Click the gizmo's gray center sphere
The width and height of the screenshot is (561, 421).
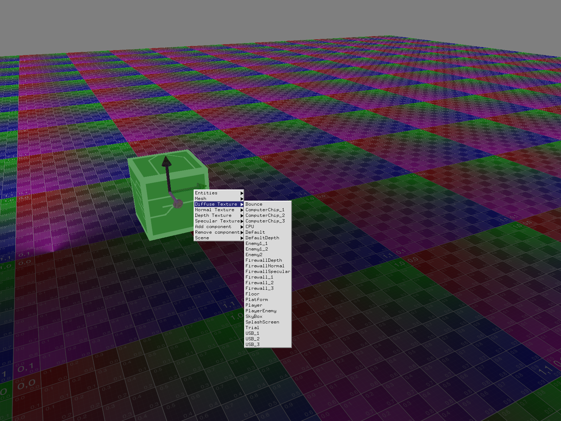[178, 203]
